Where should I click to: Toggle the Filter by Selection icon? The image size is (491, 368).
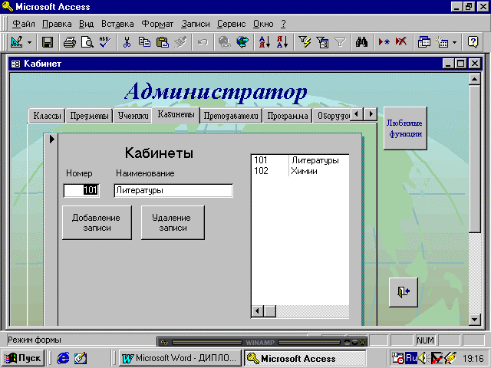click(305, 42)
